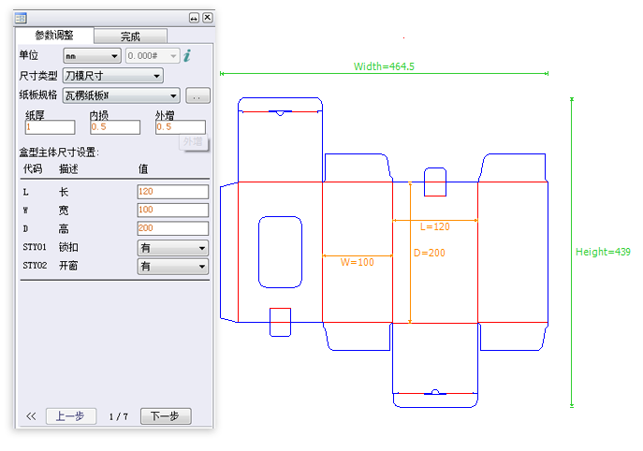Image resolution: width=643 pixels, height=451 pixels.
Task: Click the '1 / 7' page indicator
Action: click(x=119, y=417)
